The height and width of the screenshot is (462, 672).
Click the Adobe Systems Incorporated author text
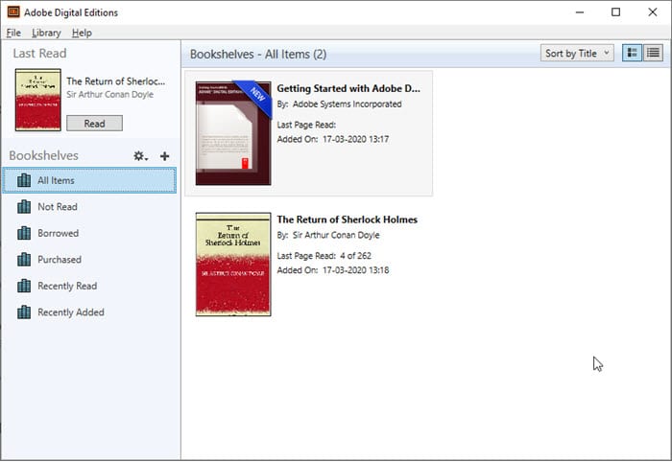click(x=348, y=104)
